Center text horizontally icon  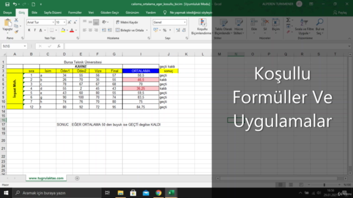(x=90, y=30)
